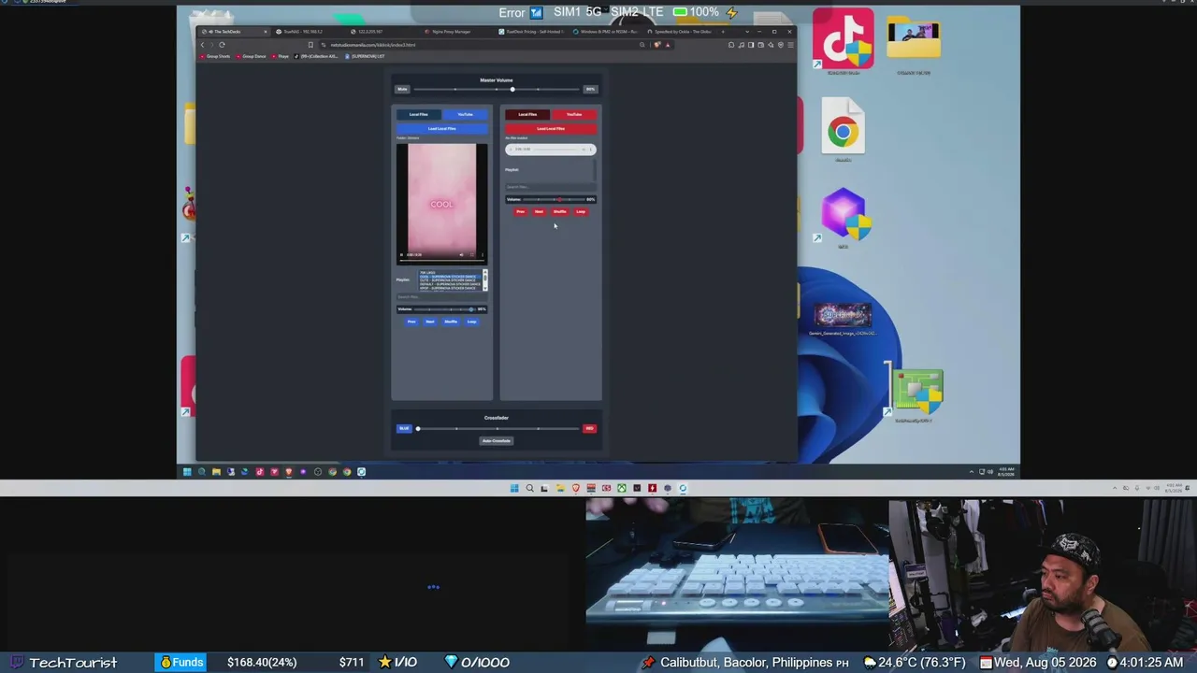Click the COOL video preview in blue deck

(441, 202)
